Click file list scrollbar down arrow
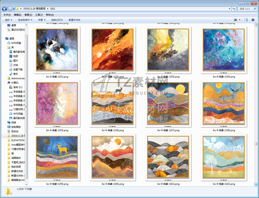Image resolution: width=259 pixels, height=198 pixels. point(256,184)
